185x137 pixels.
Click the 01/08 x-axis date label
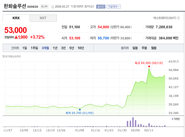coord(79,130)
